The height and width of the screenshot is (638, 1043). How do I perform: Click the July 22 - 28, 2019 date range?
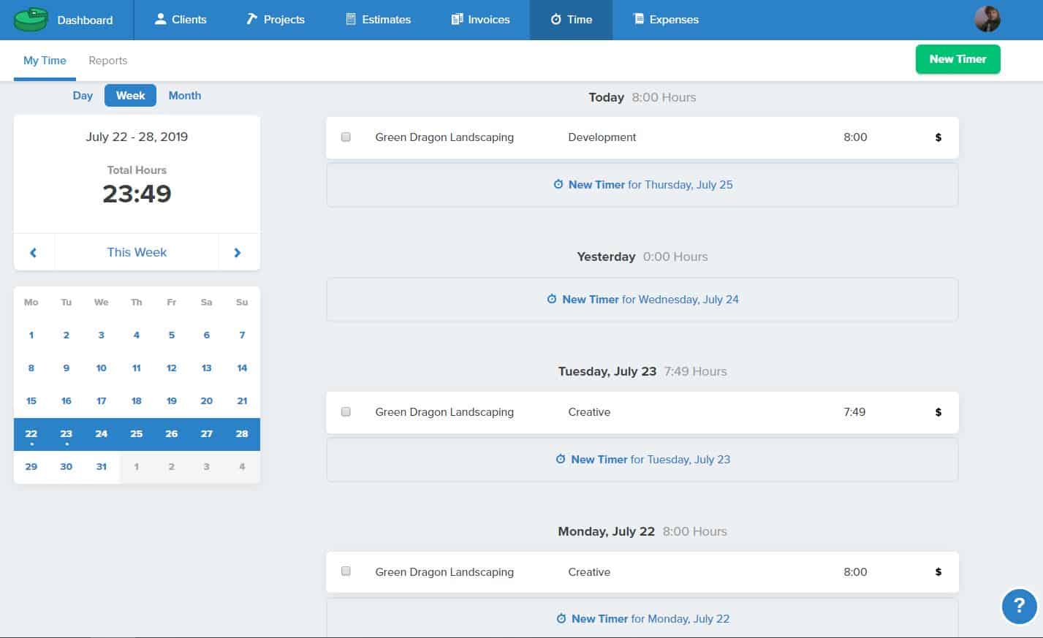coord(137,137)
